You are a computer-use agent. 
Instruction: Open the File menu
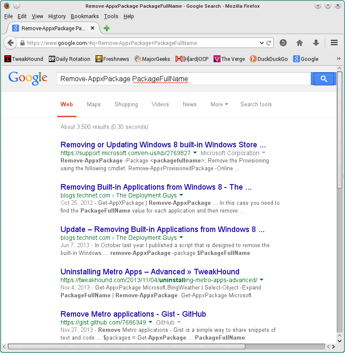[x=8, y=16]
